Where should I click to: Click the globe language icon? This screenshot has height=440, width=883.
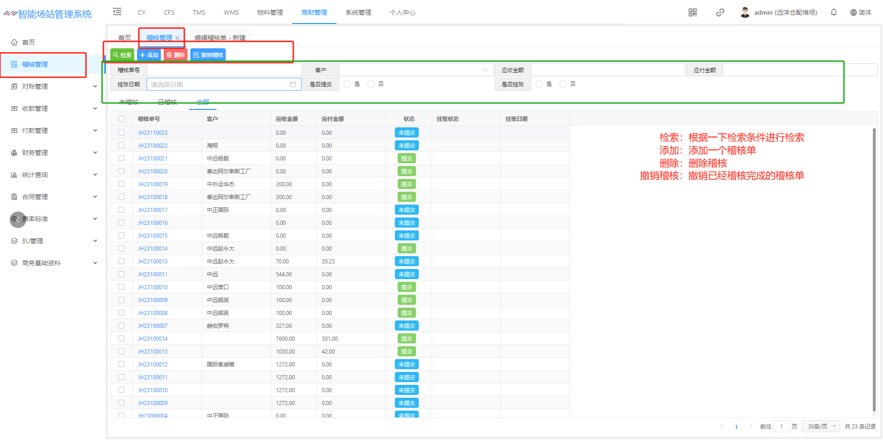click(x=853, y=12)
